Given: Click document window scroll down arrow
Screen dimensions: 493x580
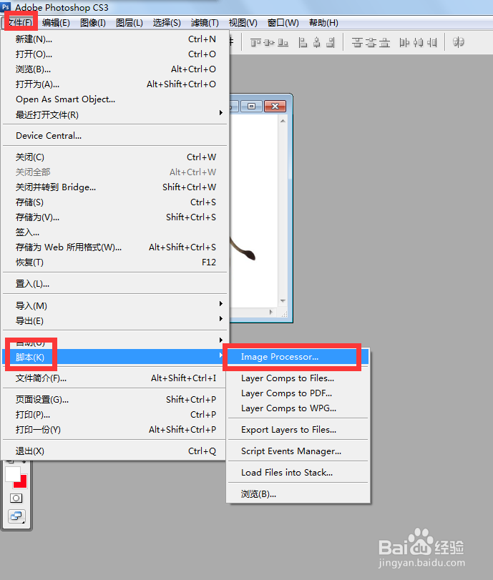Looking at the screenshot, I should [283, 300].
